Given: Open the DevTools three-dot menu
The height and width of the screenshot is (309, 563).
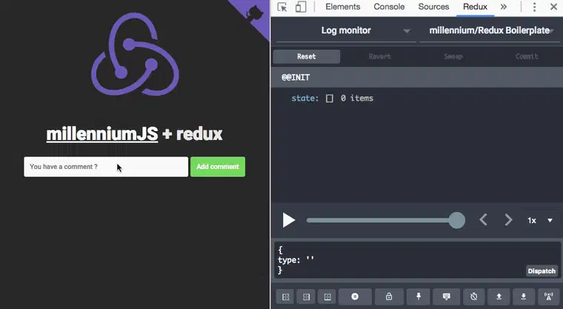Looking at the screenshot, I should tap(534, 7).
